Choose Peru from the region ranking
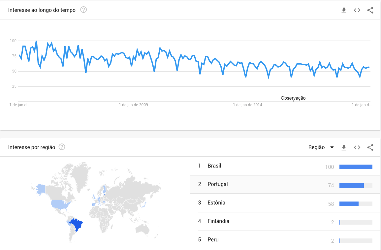 tap(285, 240)
